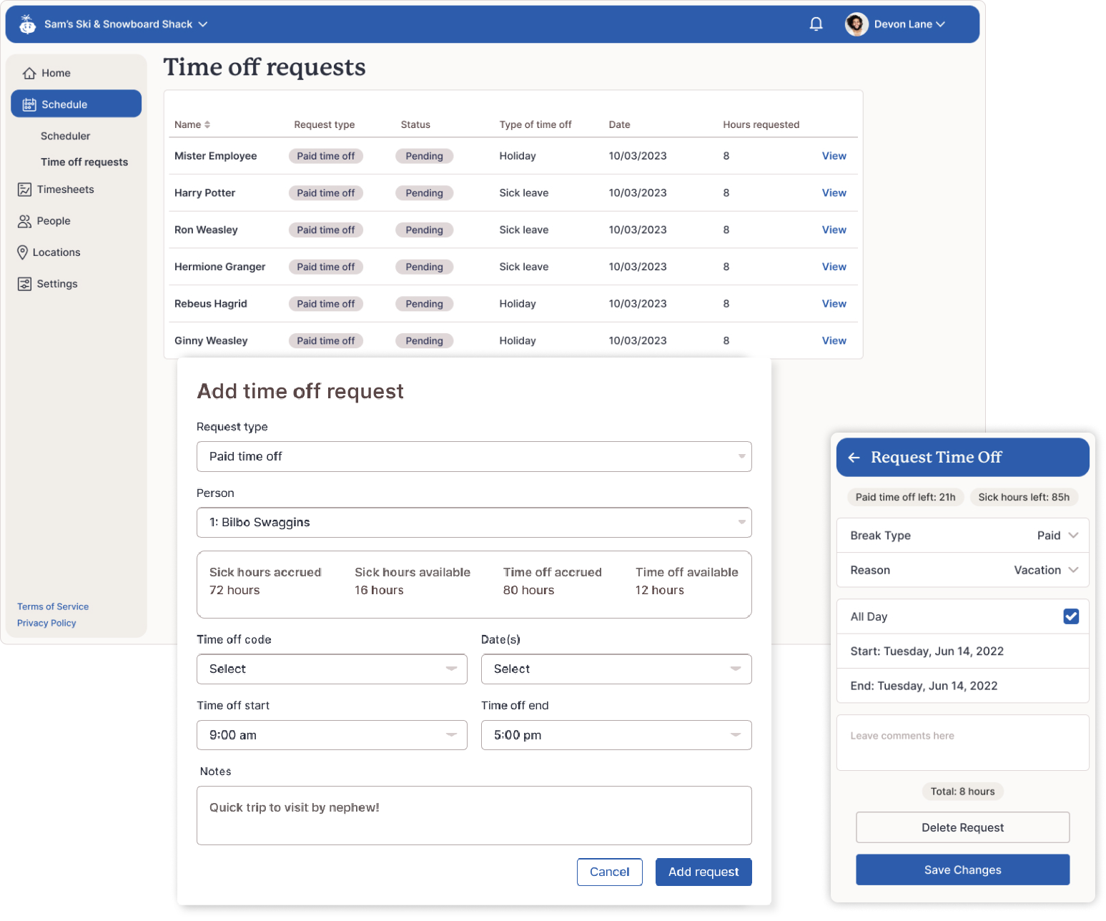Open the Person dropdown showing Bilbo Swaggins
The width and height of the screenshot is (1106, 921).
[474, 523]
